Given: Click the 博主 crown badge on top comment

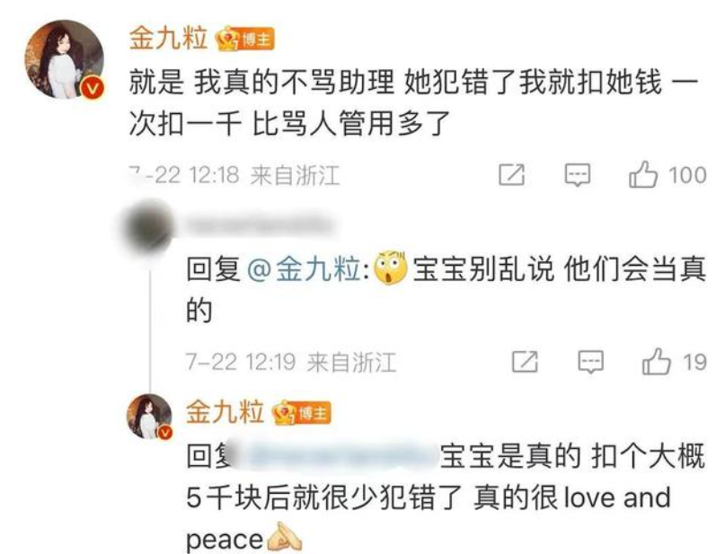Looking at the screenshot, I should coord(245,39).
